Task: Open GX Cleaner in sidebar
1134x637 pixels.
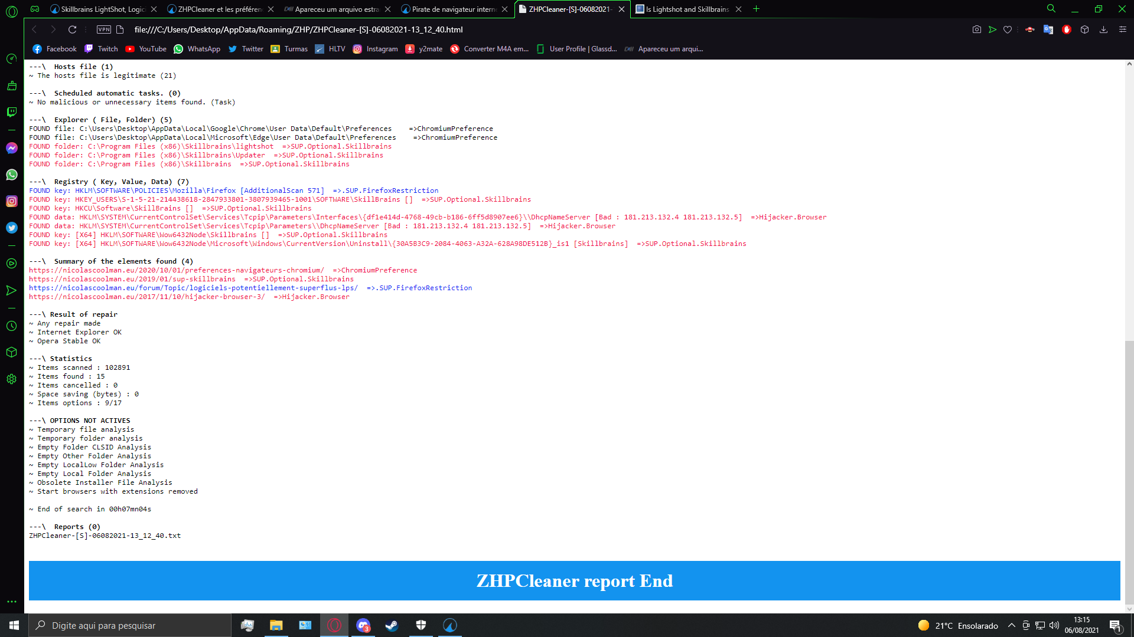Action: tap(12, 86)
